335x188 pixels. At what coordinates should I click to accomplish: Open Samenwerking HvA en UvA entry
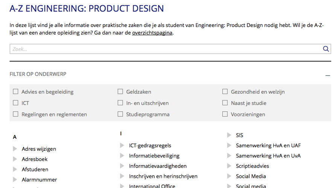[268, 156]
